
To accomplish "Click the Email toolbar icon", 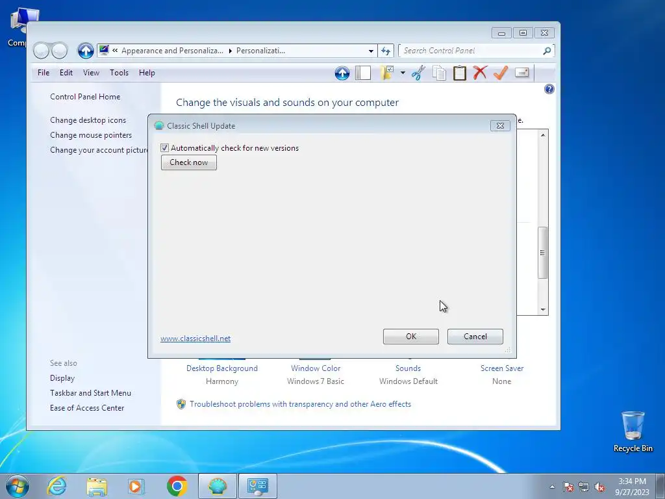I will [521, 73].
